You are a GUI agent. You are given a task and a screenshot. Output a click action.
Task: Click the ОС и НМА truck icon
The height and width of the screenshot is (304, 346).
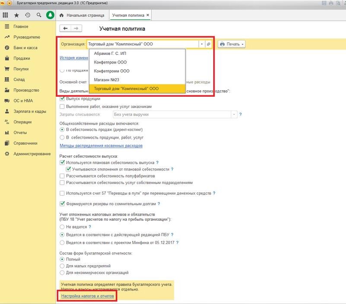7,101
